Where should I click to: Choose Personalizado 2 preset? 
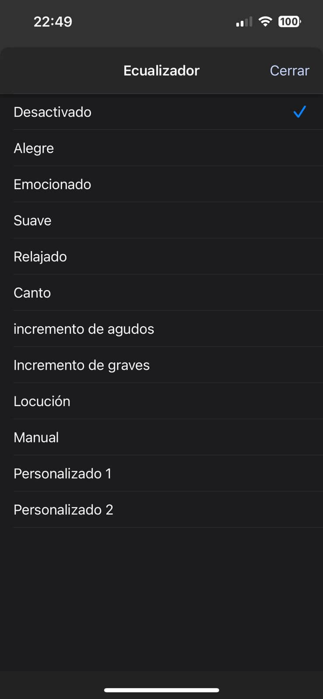pyautogui.click(x=63, y=510)
